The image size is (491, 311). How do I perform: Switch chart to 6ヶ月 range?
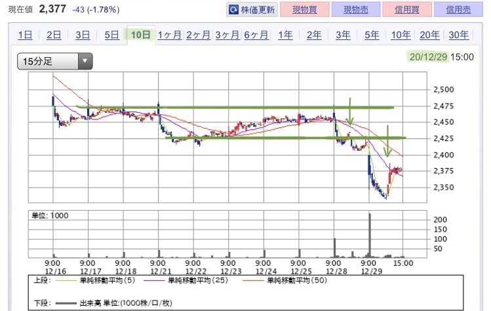click(256, 35)
